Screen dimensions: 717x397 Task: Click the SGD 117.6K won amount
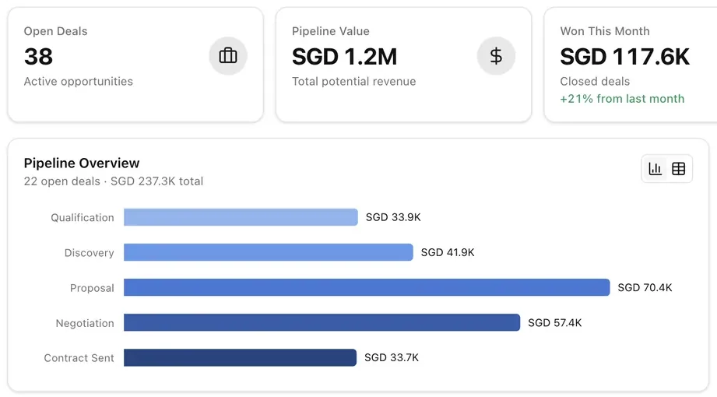(624, 57)
